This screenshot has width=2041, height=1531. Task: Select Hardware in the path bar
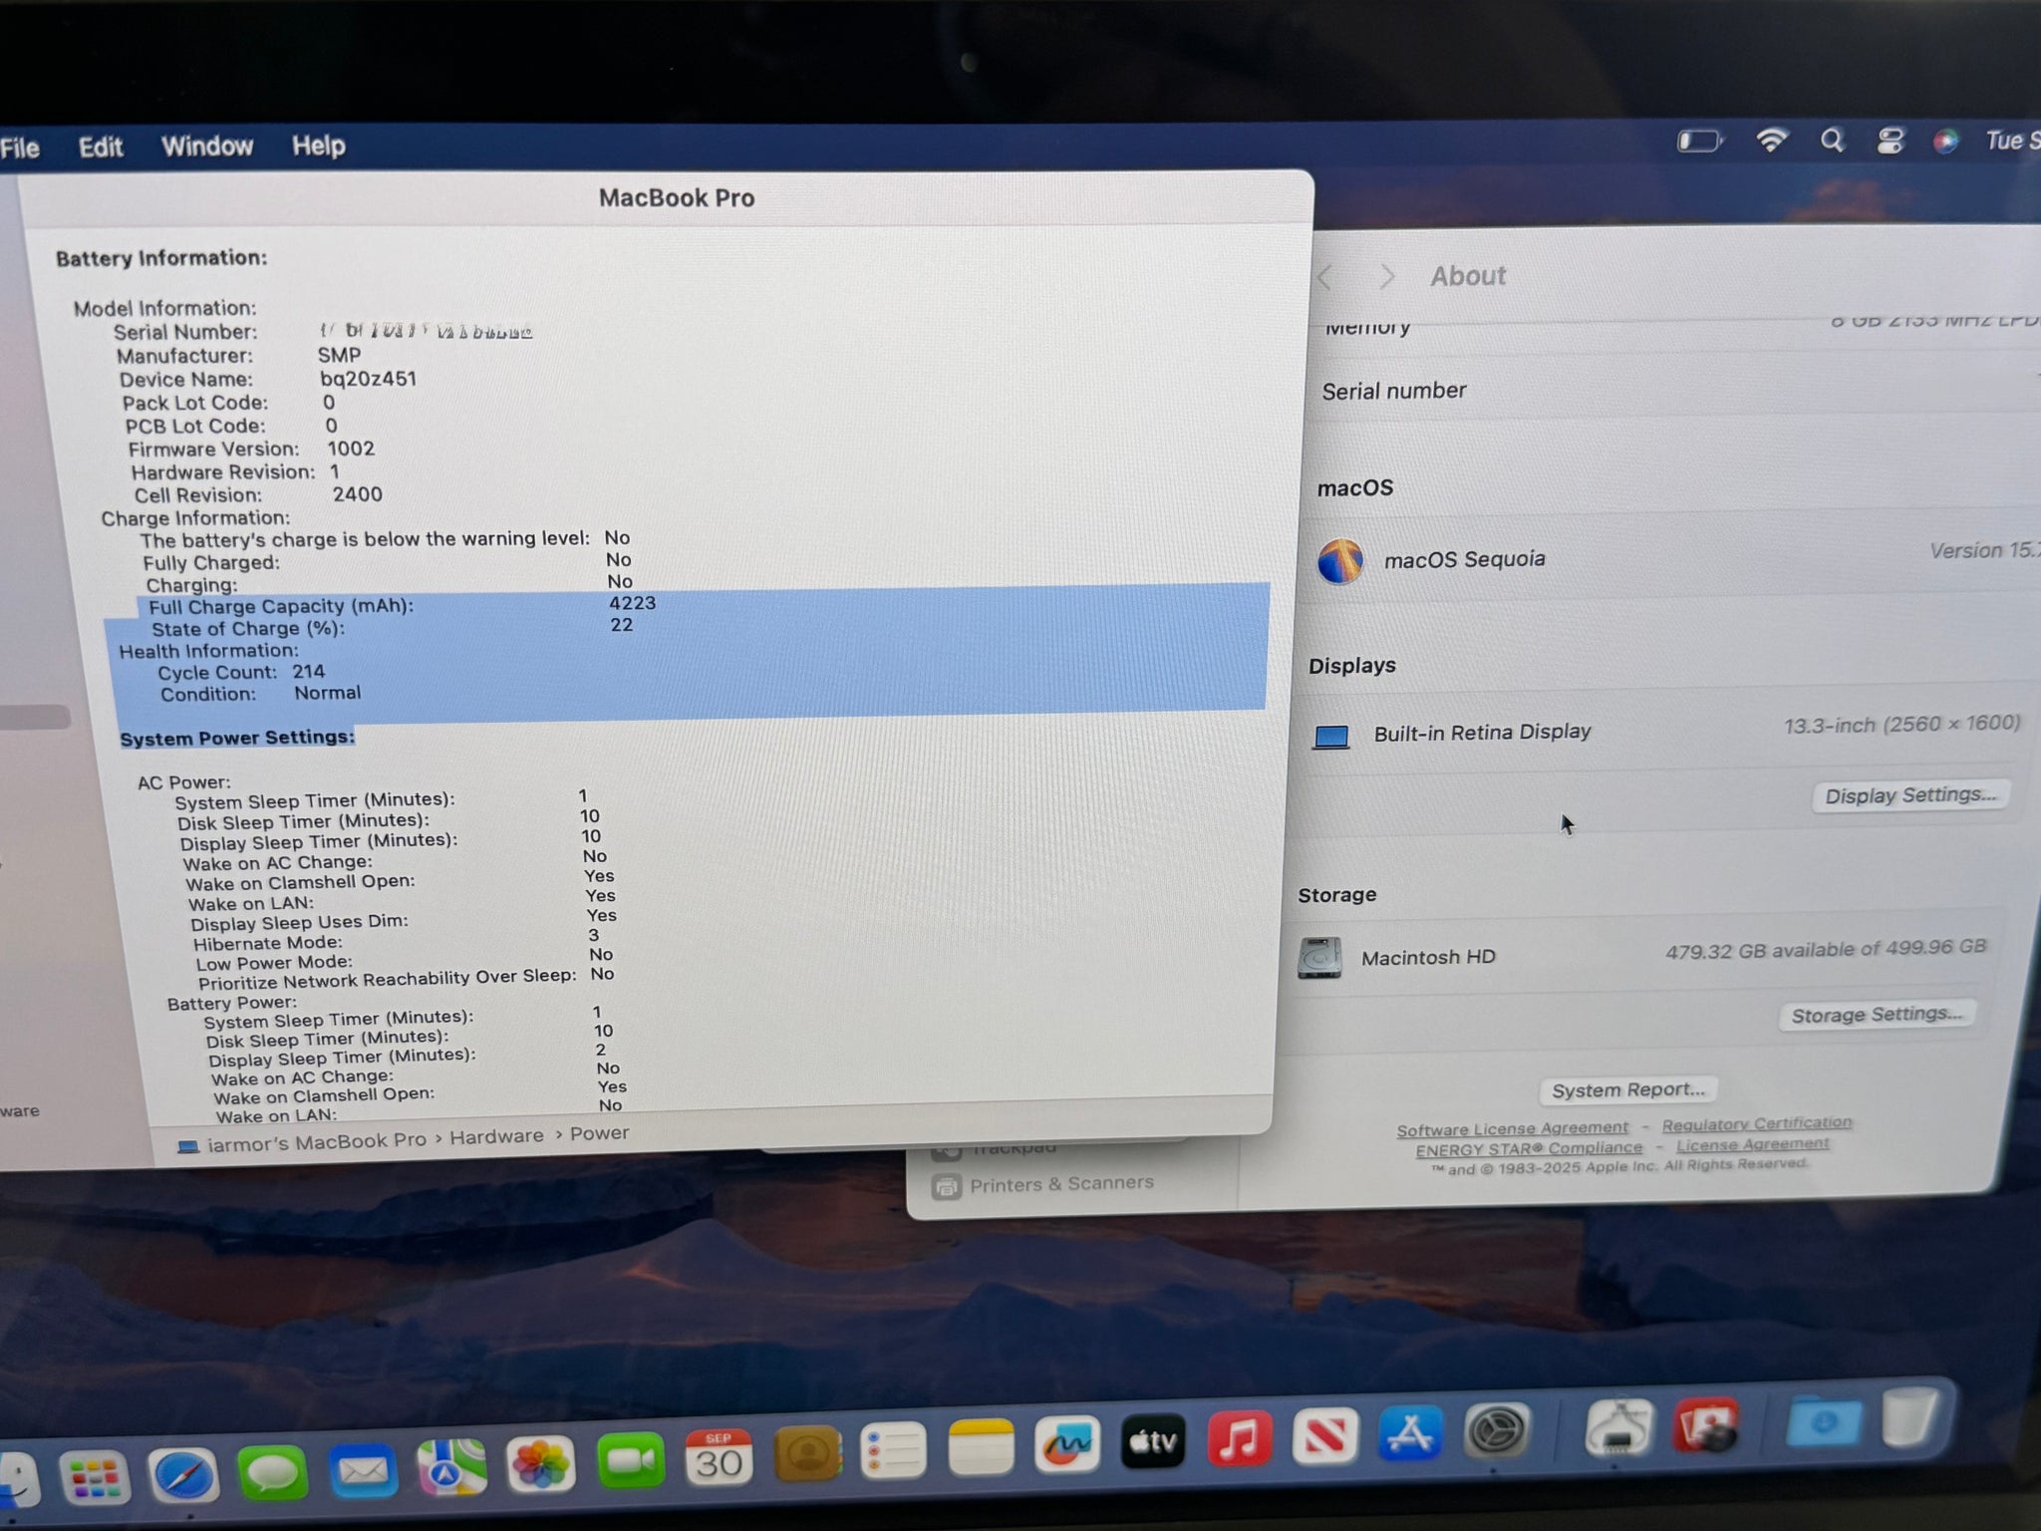[x=496, y=1136]
